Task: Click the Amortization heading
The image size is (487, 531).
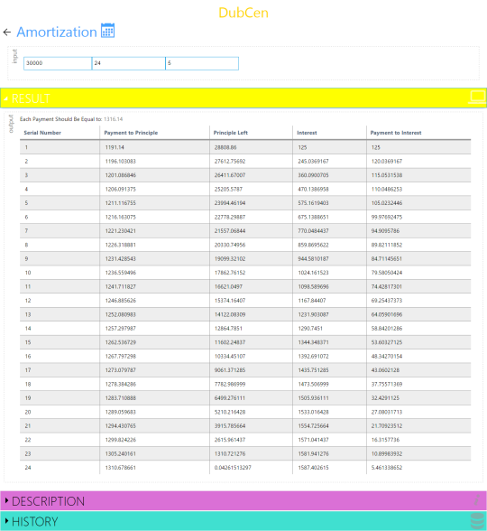Action: (57, 33)
